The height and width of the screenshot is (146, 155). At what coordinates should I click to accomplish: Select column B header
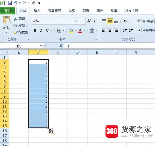(x=38, y=52)
